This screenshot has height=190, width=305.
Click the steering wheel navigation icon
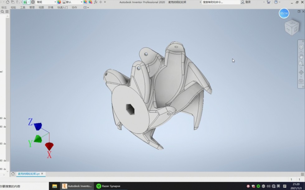click(x=301, y=47)
